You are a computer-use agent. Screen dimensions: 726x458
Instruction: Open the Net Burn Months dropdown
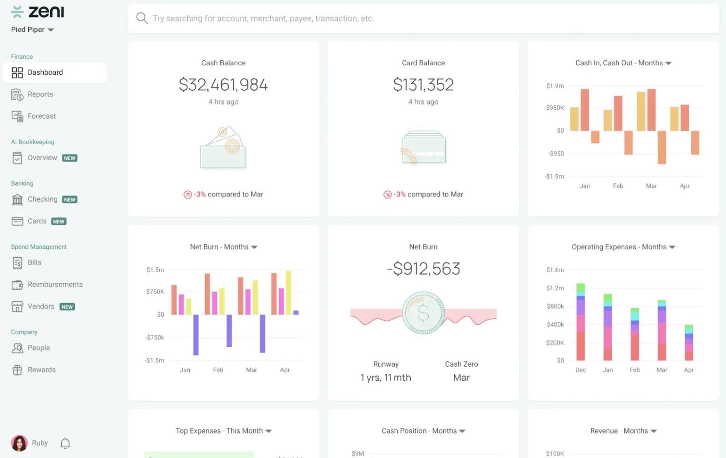coord(255,247)
